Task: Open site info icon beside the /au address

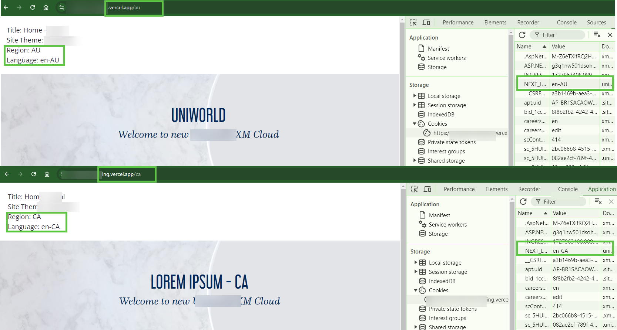Action: tap(62, 7)
